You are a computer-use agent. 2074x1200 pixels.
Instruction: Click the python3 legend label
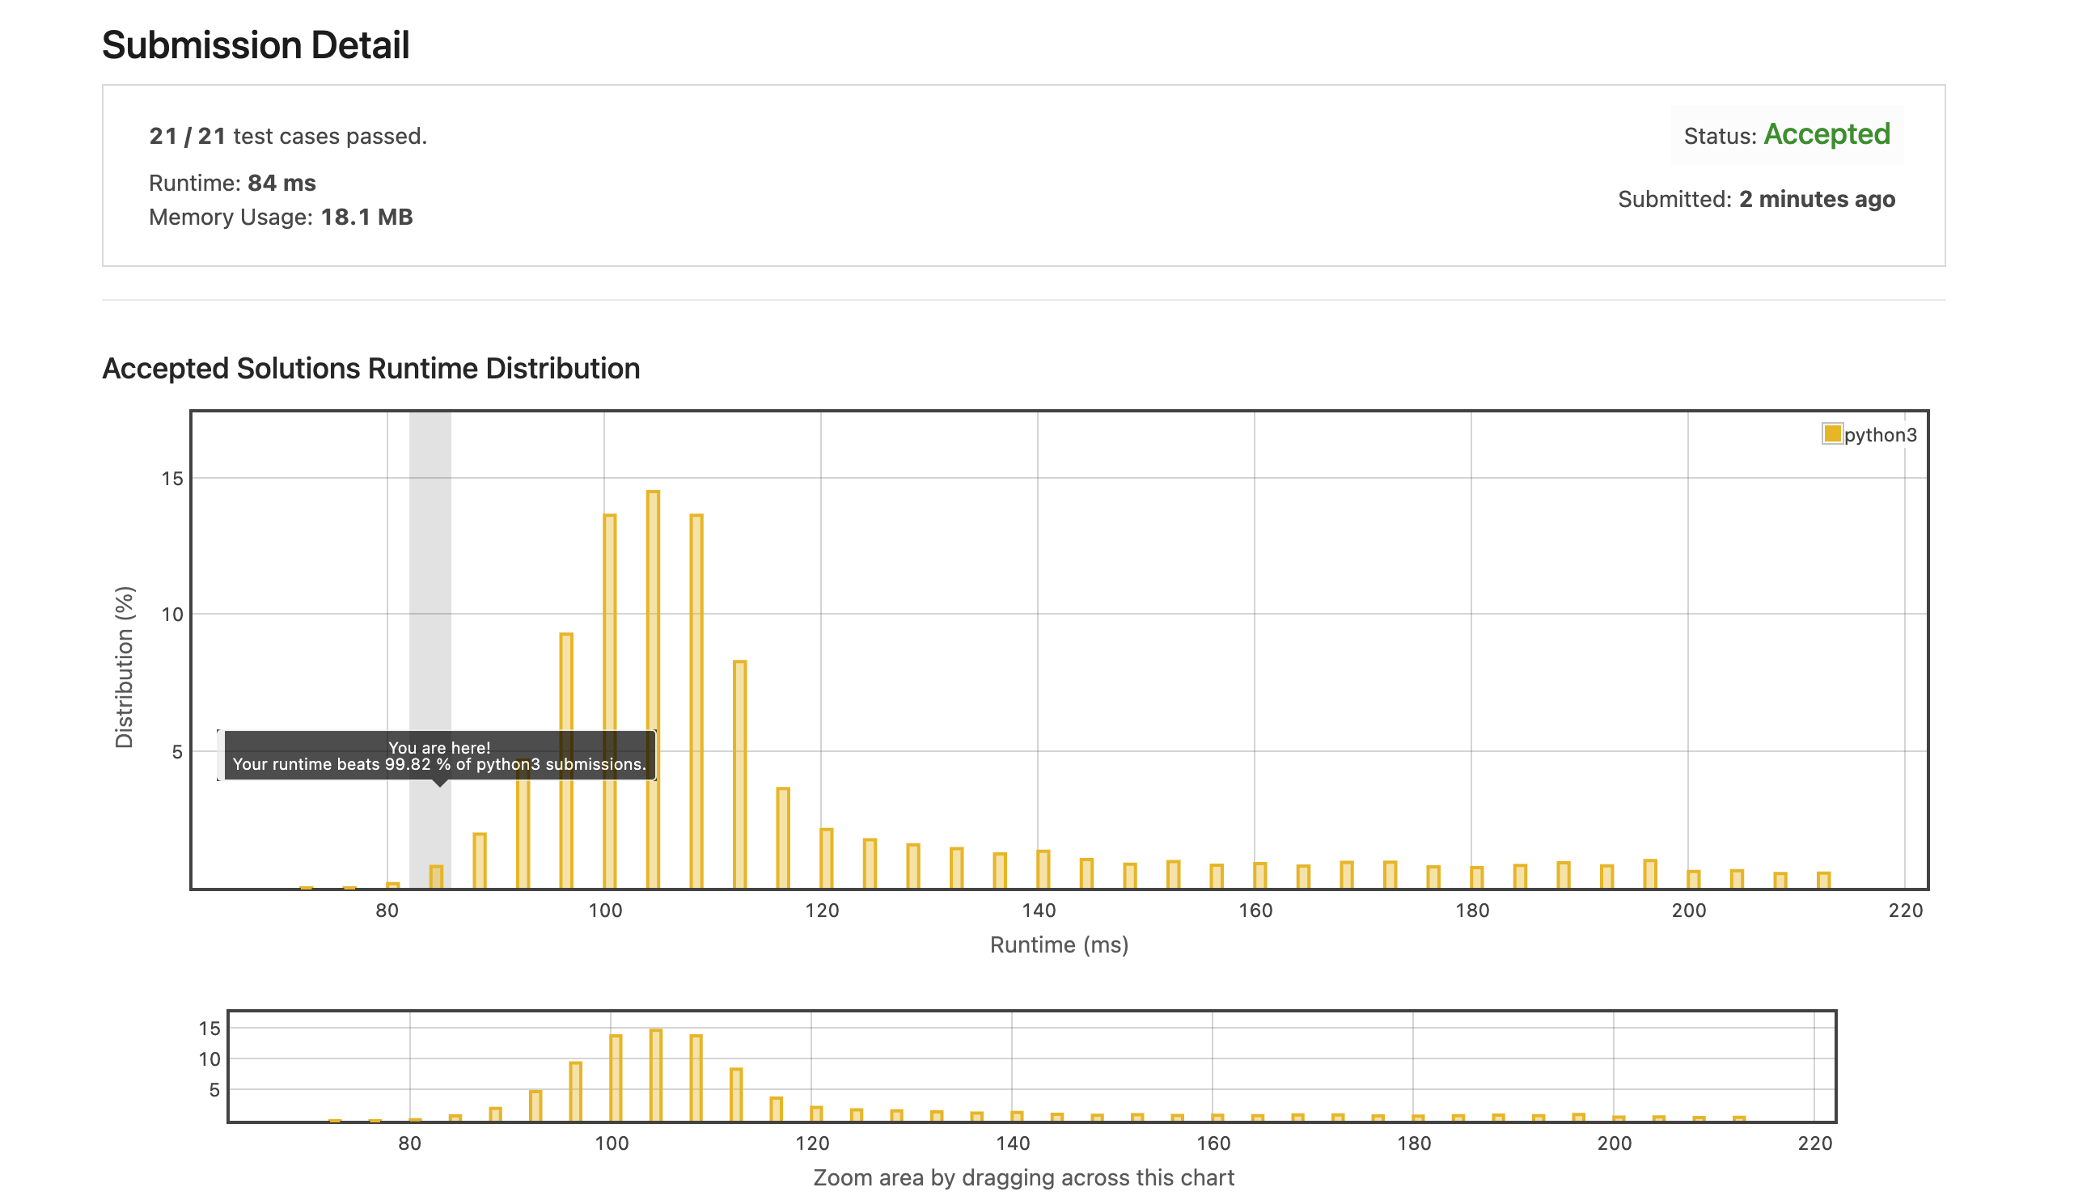[x=1880, y=435]
